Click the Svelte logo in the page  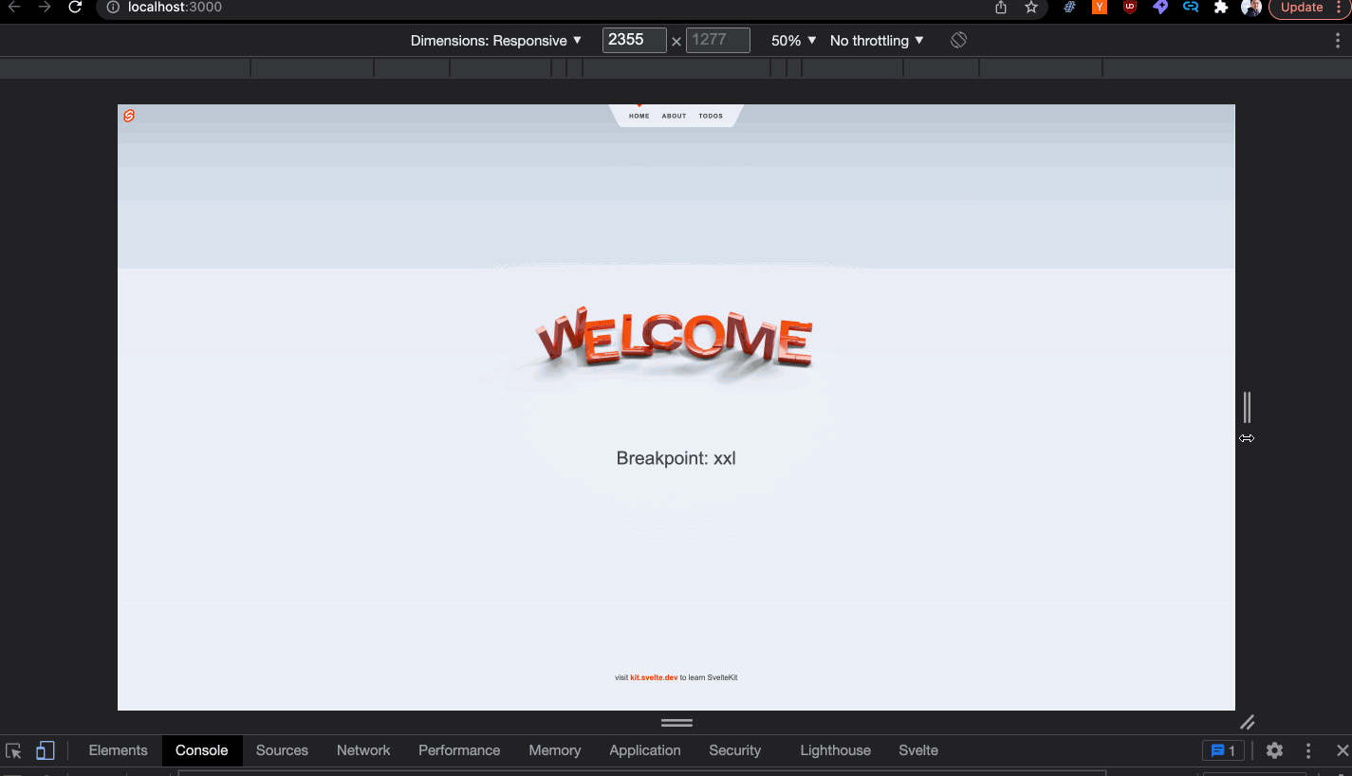tap(129, 116)
